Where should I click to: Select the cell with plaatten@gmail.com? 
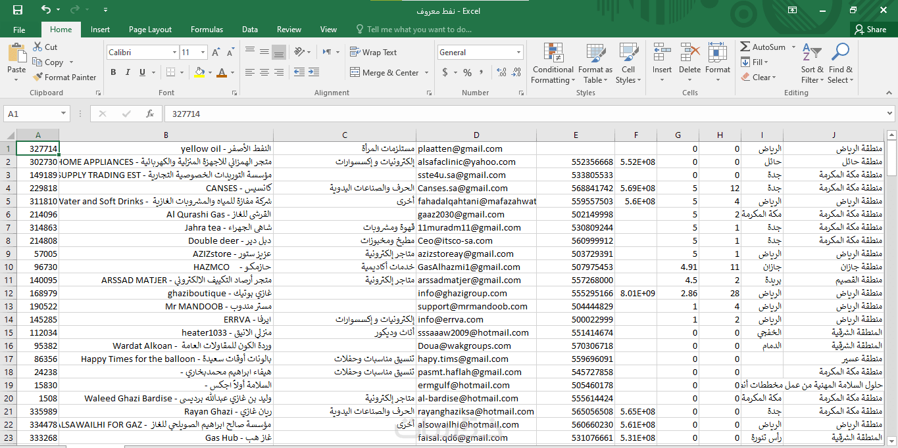point(476,148)
